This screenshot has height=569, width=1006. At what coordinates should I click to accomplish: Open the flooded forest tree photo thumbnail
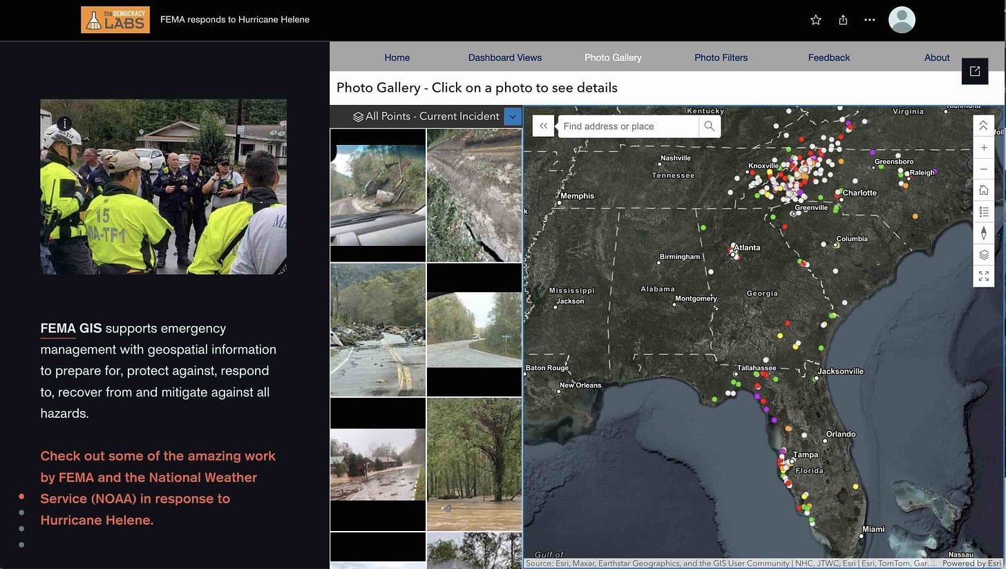(474, 464)
